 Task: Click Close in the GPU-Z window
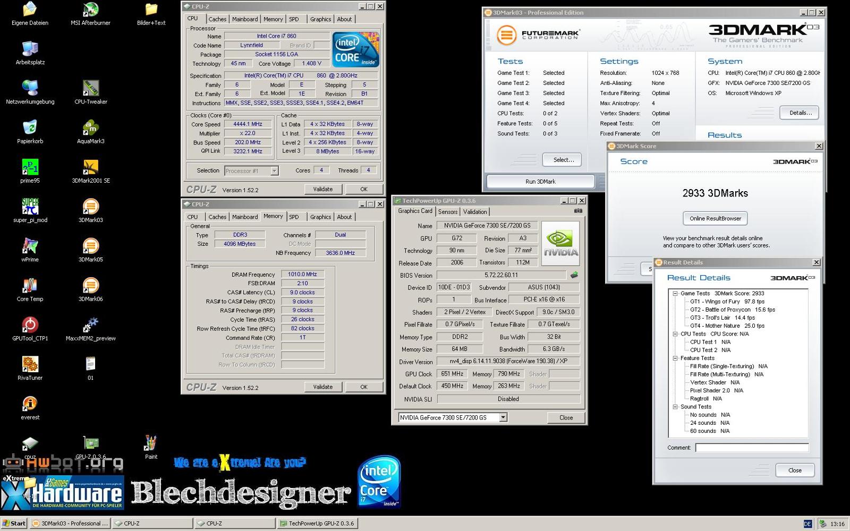tap(566, 418)
